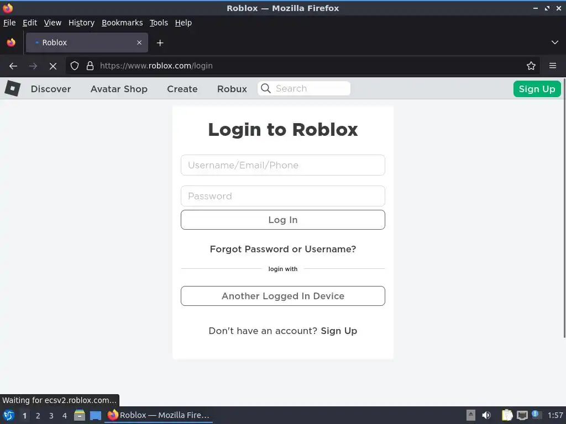Open the View menu
The height and width of the screenshot is (424, 566).
(x=53, y=23)
